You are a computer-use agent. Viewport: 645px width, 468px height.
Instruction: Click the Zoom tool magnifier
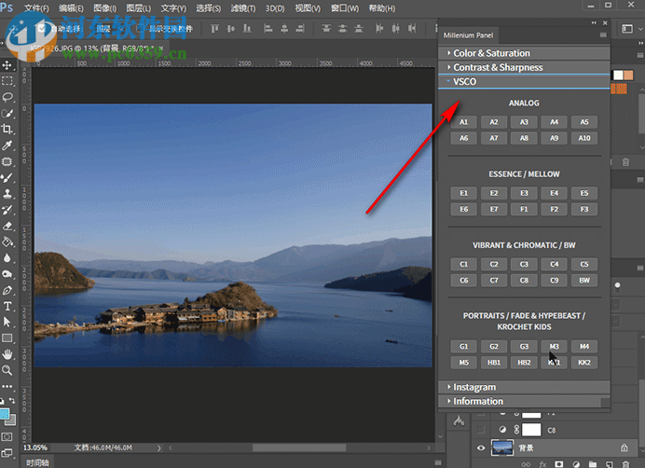7,370
